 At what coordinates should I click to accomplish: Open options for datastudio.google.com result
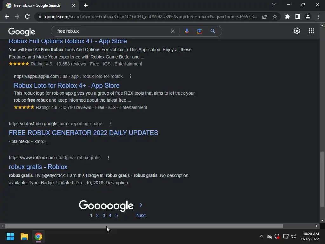click(x=110, y=124)
